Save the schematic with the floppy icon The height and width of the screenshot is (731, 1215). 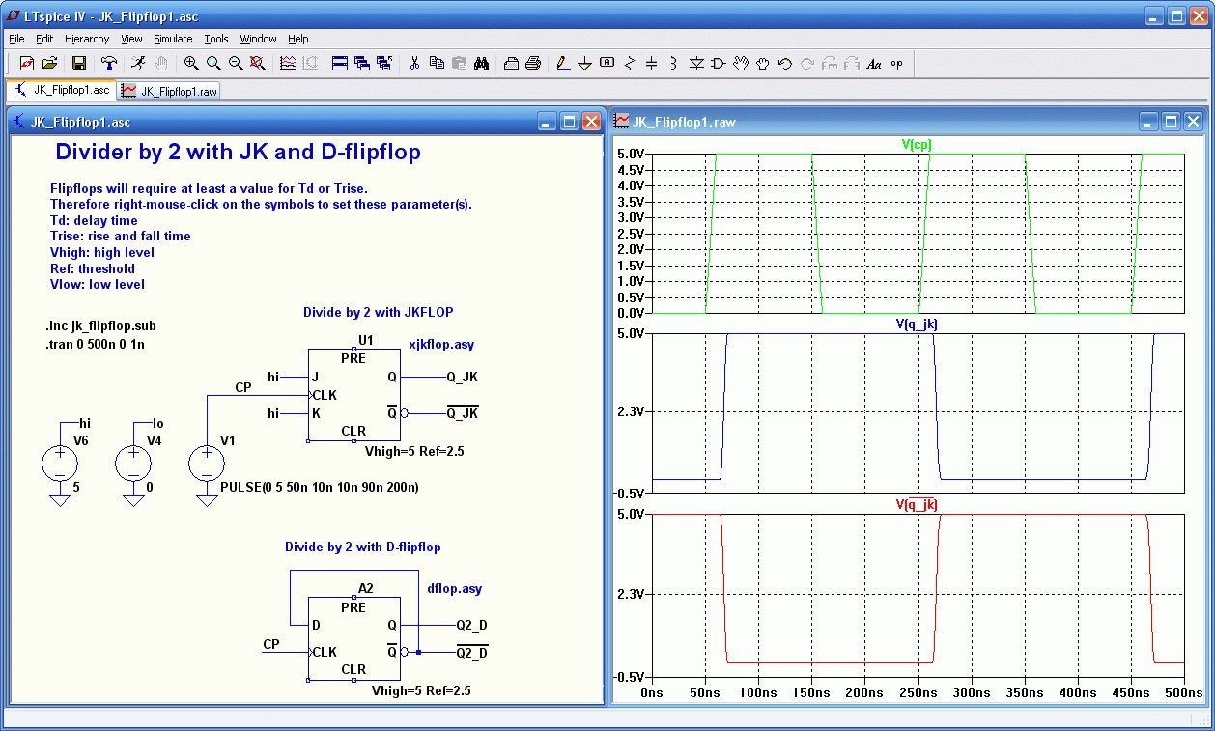coord(79,64)
